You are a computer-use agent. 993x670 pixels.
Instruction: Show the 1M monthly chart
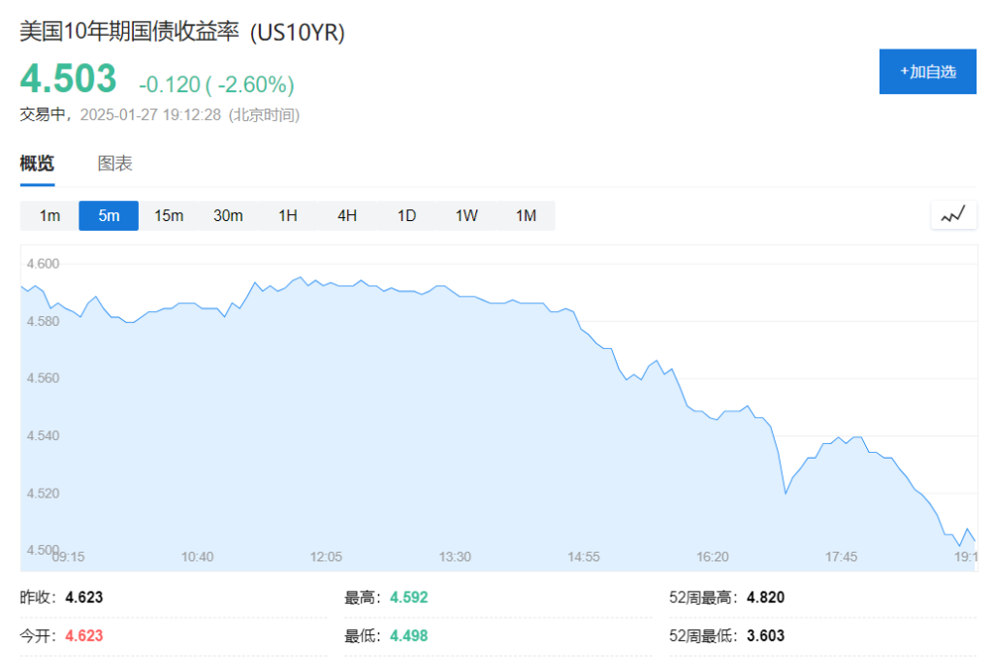pyautogui.click(x=526, y=216)
